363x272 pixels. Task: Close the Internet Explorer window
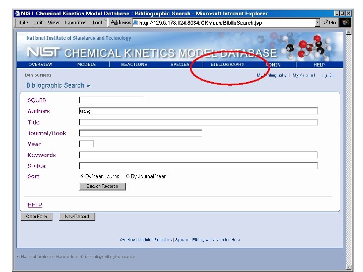coord(348,14)
